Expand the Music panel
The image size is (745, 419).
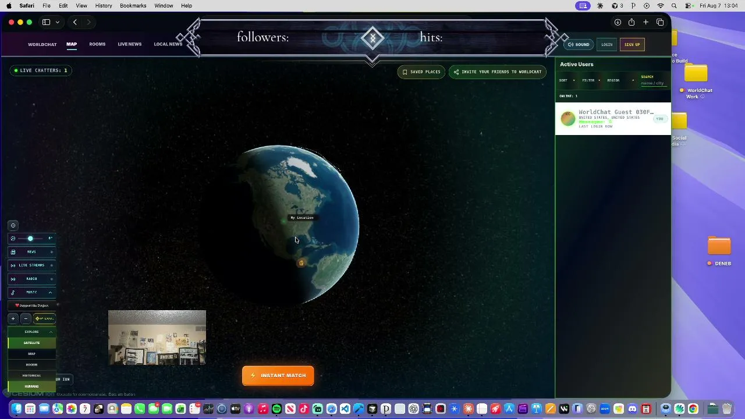coord(31,292)
